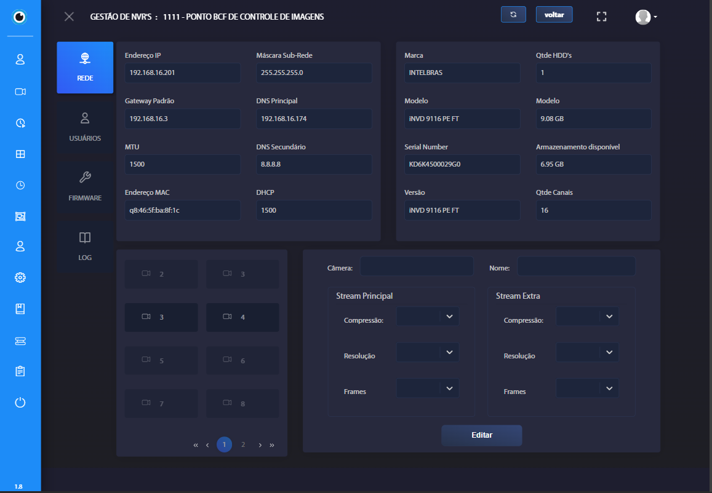Select camera channel 6 tile
This screenshot has height=493, width=712.
tap(242, 361)
